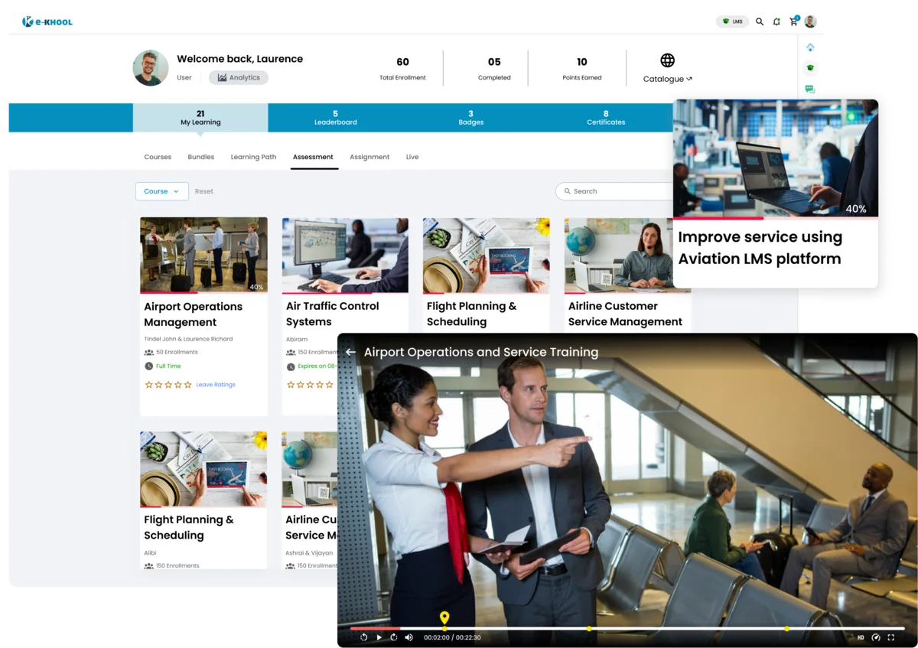Click the LMS pill dropdown in the top bar
This screenshot has width=918, height=648.
[x=732, y=21]
